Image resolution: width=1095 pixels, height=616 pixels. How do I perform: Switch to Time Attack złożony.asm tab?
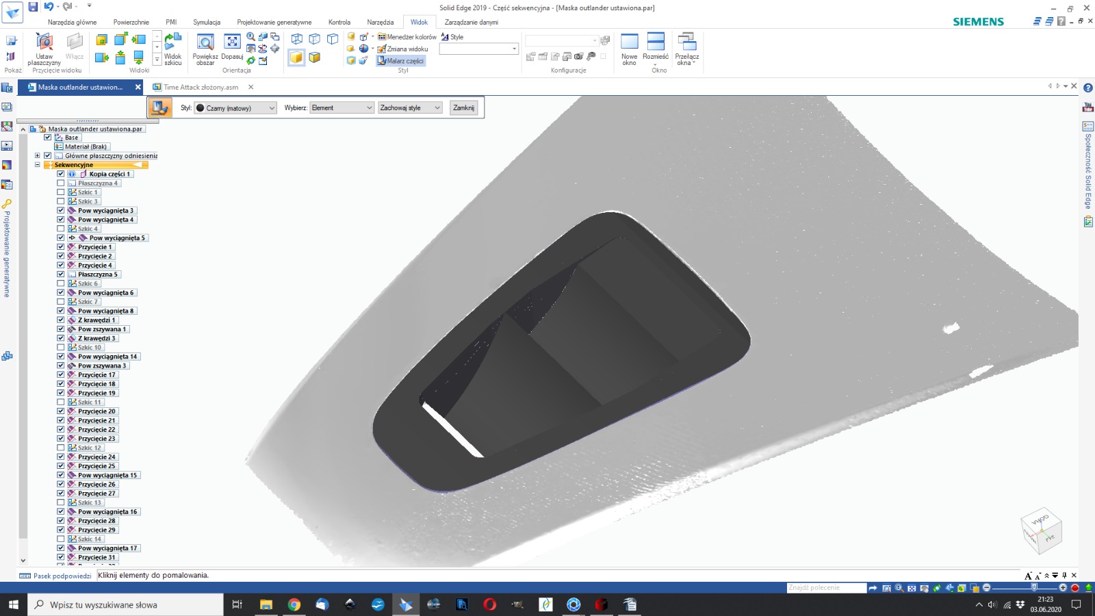pyautogui.click(x=201, y=87)
